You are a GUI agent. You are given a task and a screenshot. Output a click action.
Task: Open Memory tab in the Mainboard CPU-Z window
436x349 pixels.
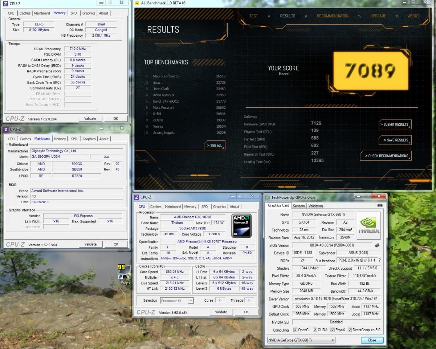point(60,139)
